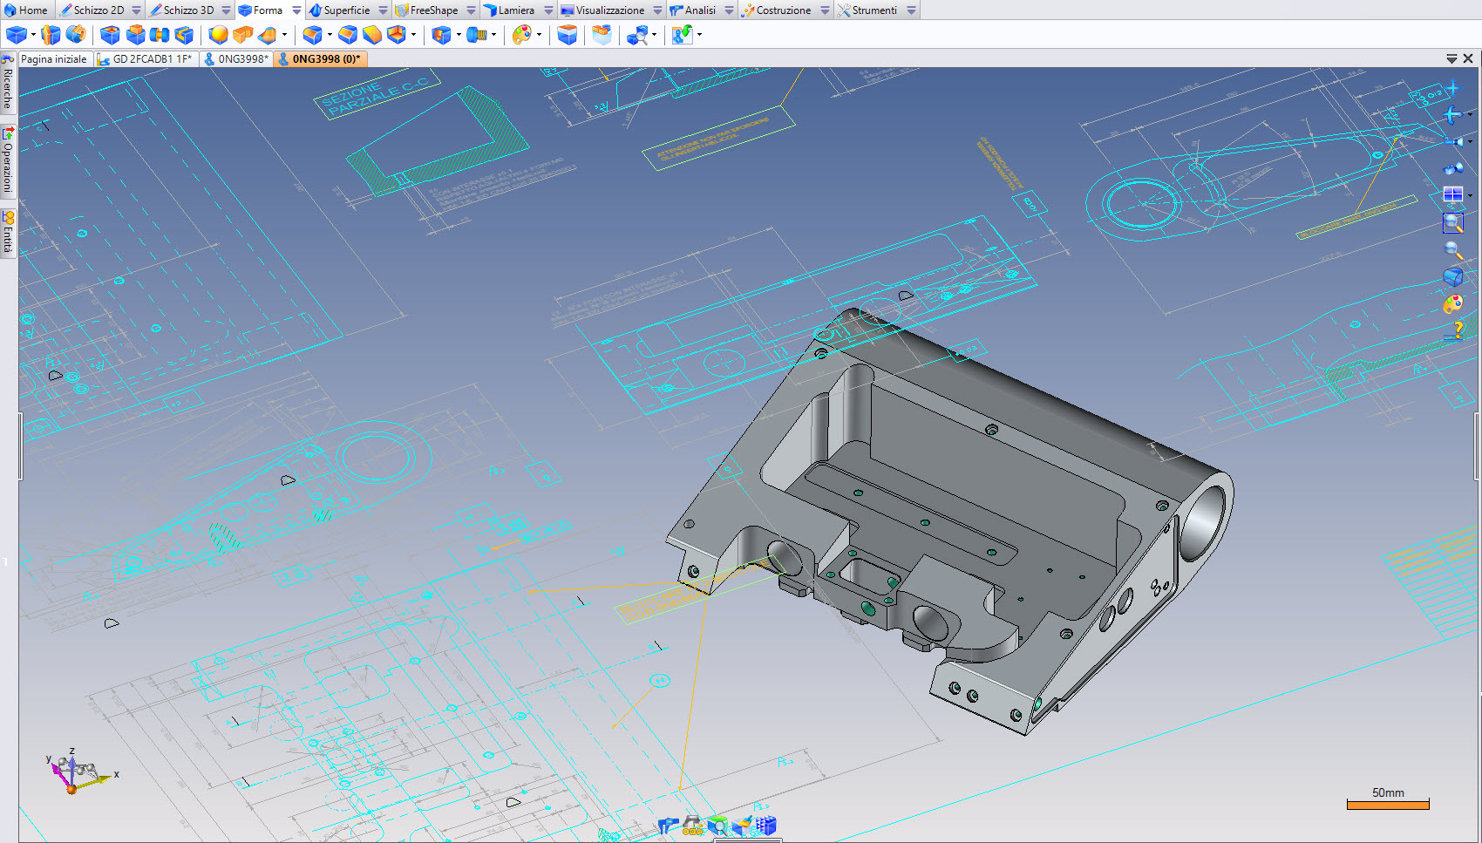Image resolution: width=1482 pixels, height=843 pixels.
Task: Switch to the GD 2FCADB1 1F* document tab
Action: [x=146, y=59]
